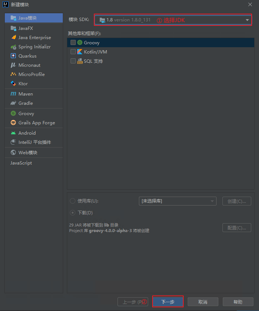The image size is (259, 311).
Task: Click the 帮助 button
Action: tap(238, 302)
